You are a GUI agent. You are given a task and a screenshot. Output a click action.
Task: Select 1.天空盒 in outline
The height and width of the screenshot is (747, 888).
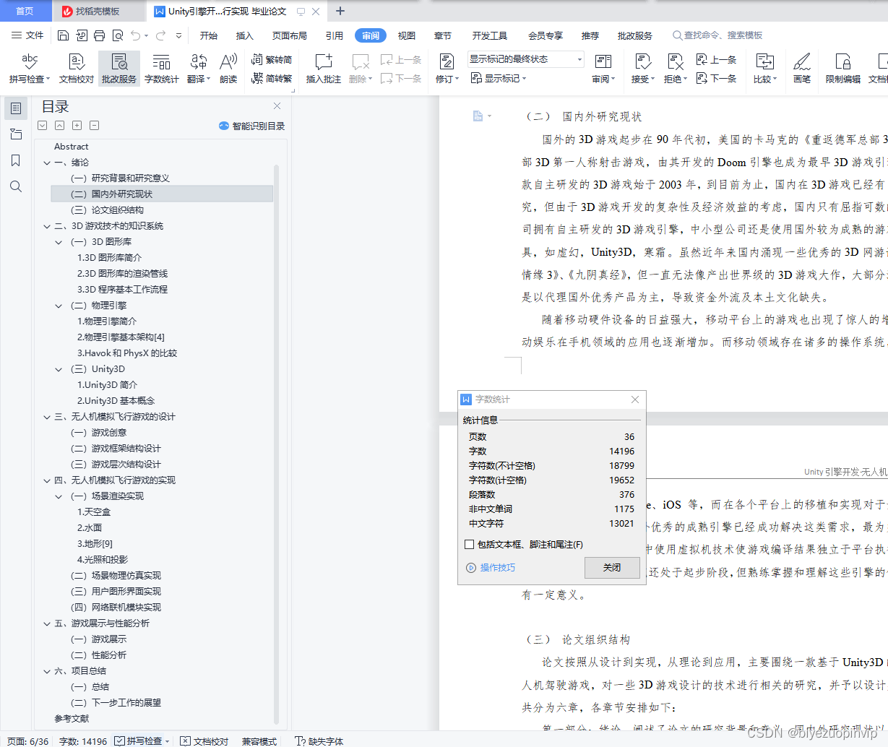click(x=94, y=512)
